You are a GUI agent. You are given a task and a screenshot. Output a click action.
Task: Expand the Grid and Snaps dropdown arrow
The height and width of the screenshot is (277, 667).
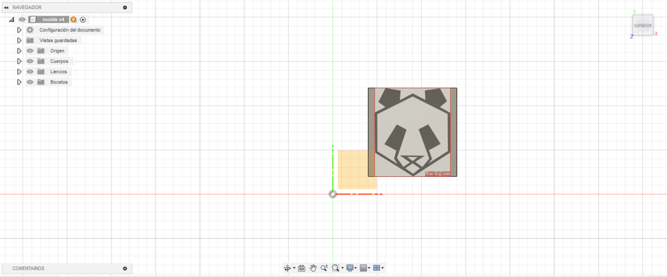(369, 268)
